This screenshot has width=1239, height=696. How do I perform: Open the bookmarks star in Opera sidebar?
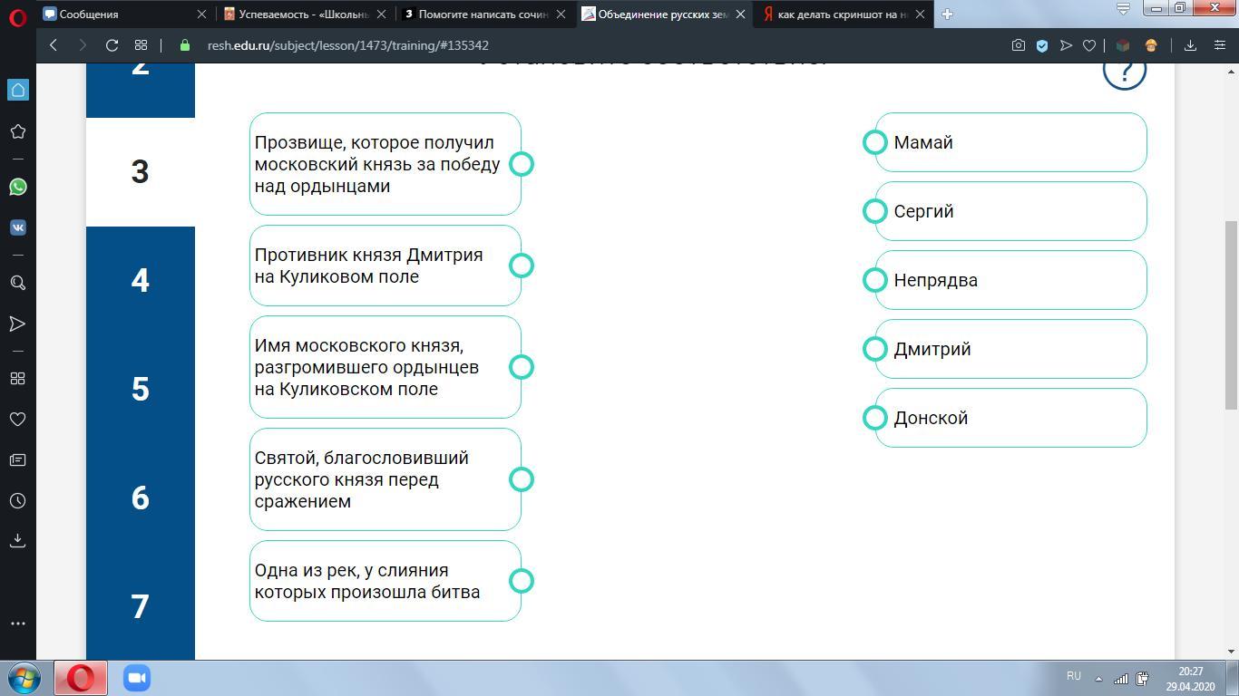coord(17,131)
